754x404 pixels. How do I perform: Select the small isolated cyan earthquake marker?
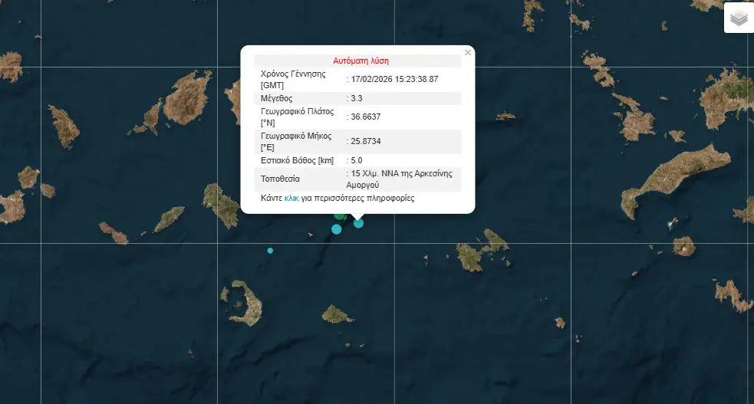(x=270, y=251)
